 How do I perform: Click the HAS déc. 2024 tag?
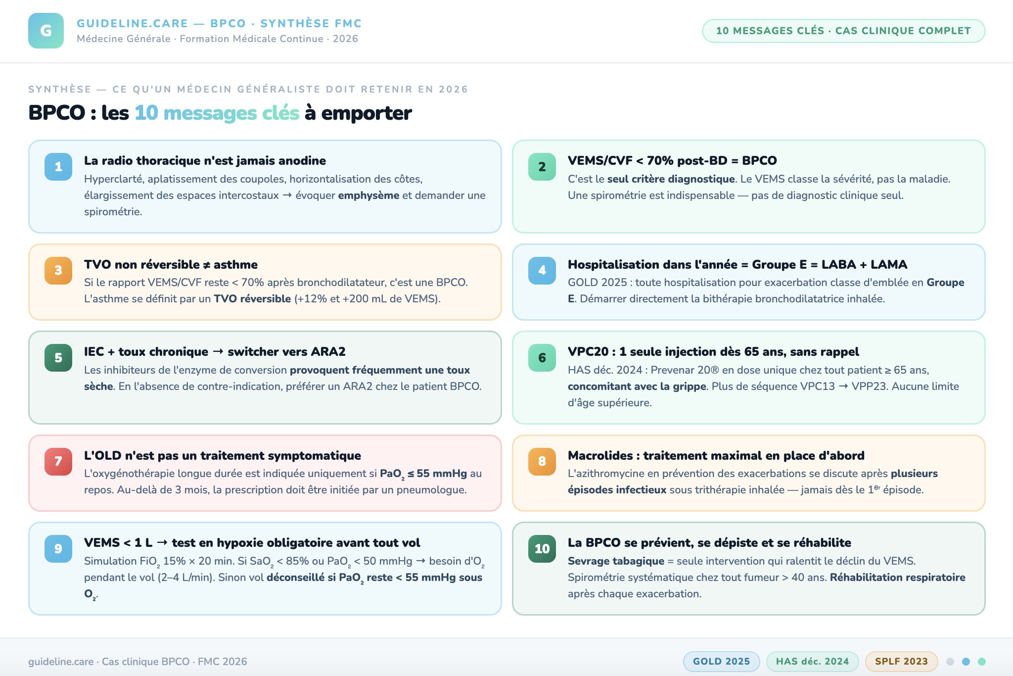[x=812, y=662]
